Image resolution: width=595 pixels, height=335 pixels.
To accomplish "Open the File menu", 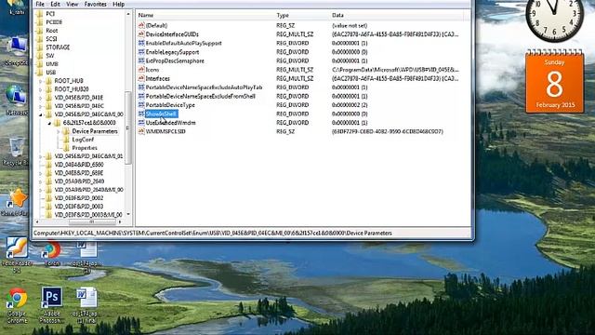I will pos(40,4).
